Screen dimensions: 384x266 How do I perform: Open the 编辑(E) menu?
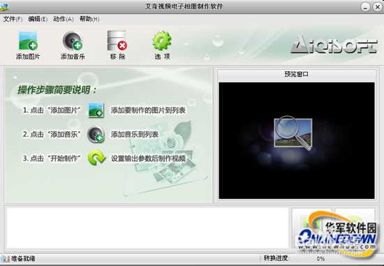(x=38, y=19)
